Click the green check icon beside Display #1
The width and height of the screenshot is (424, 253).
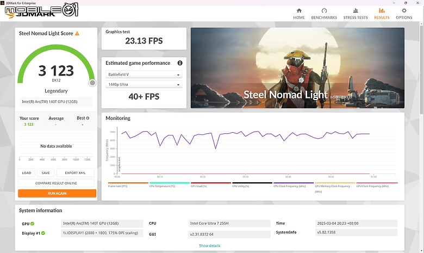click(43, 233)
